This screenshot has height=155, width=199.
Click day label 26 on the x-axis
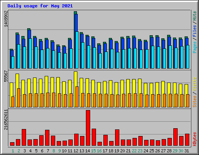(157, 151)
